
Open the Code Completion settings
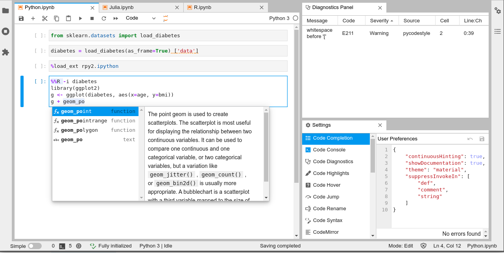coord(336,138)
